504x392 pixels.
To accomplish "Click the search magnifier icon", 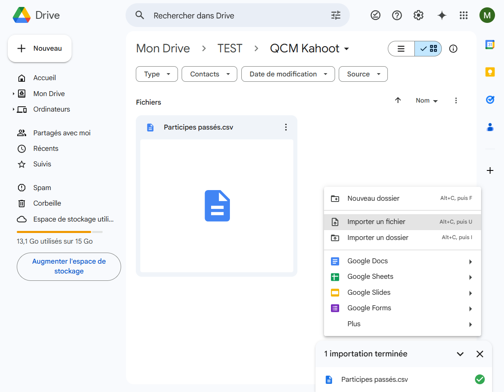I will click(x=140, y=16).
